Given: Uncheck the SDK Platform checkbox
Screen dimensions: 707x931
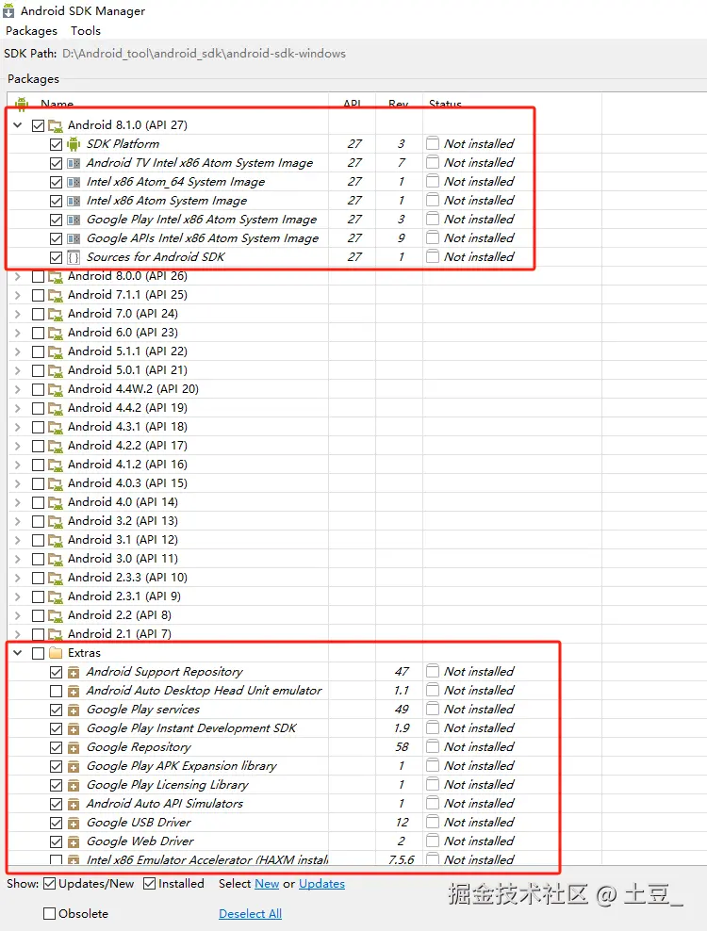Looking at the screenshot, I should pyautogui.click(x=56, y=144).
